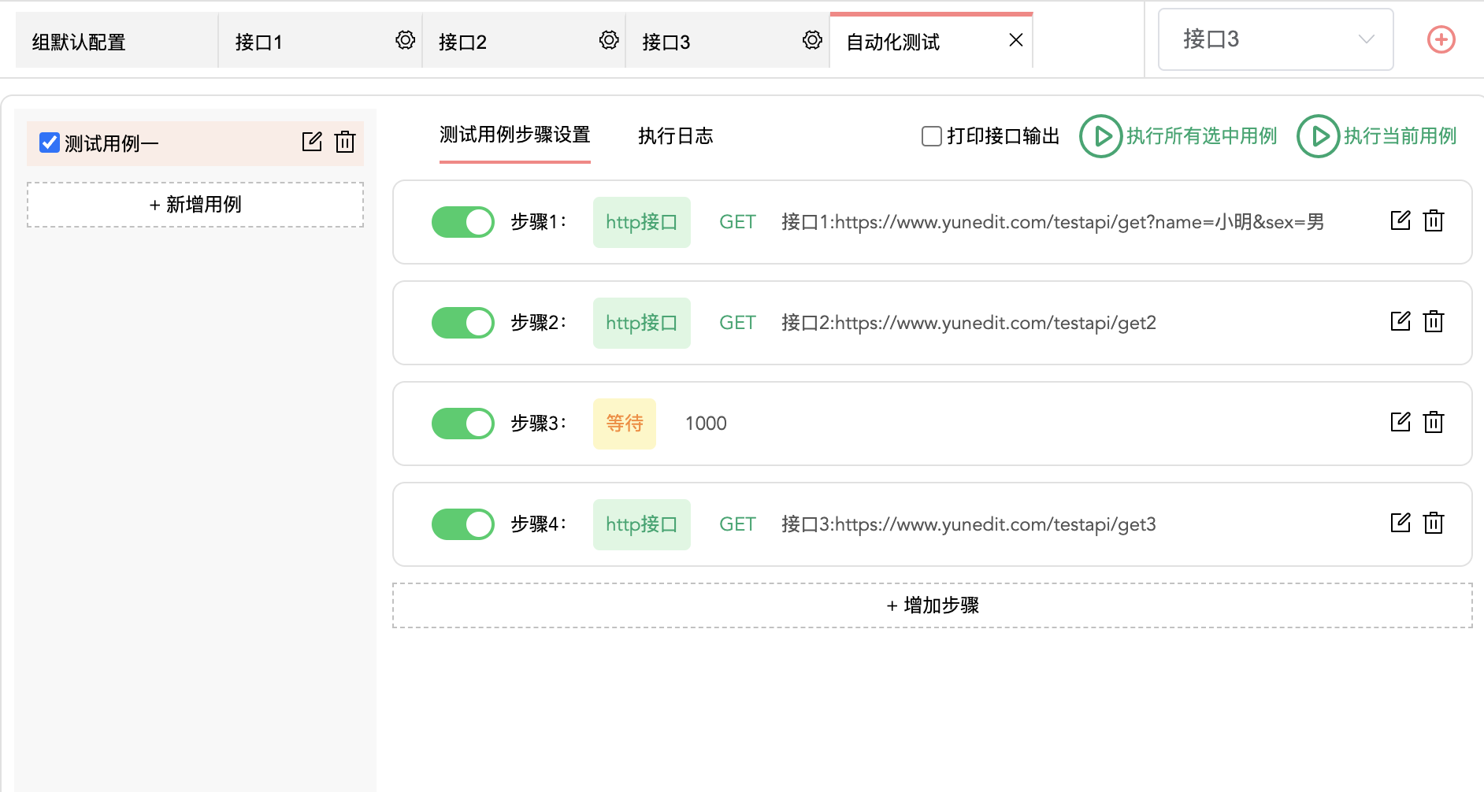Screen dimensions: 1484x792
Task: Click GET label in 步骤1 row
Action: pos(737,222)
